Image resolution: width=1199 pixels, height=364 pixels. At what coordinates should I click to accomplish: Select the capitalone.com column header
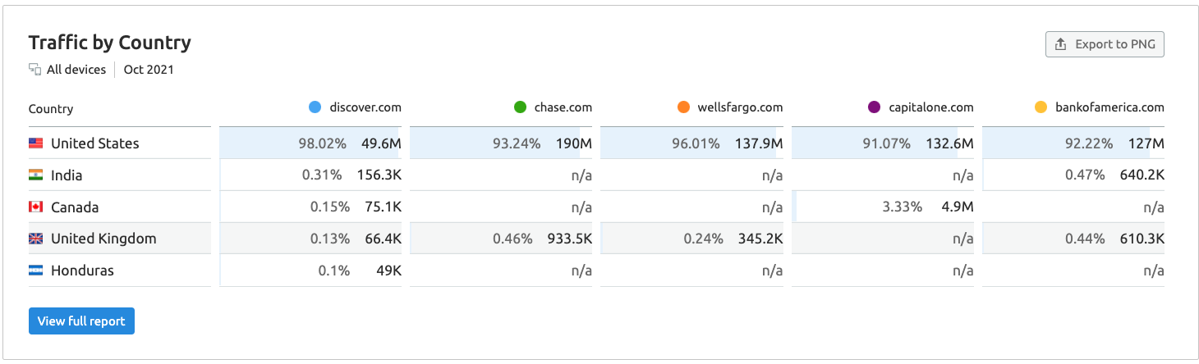931,107
